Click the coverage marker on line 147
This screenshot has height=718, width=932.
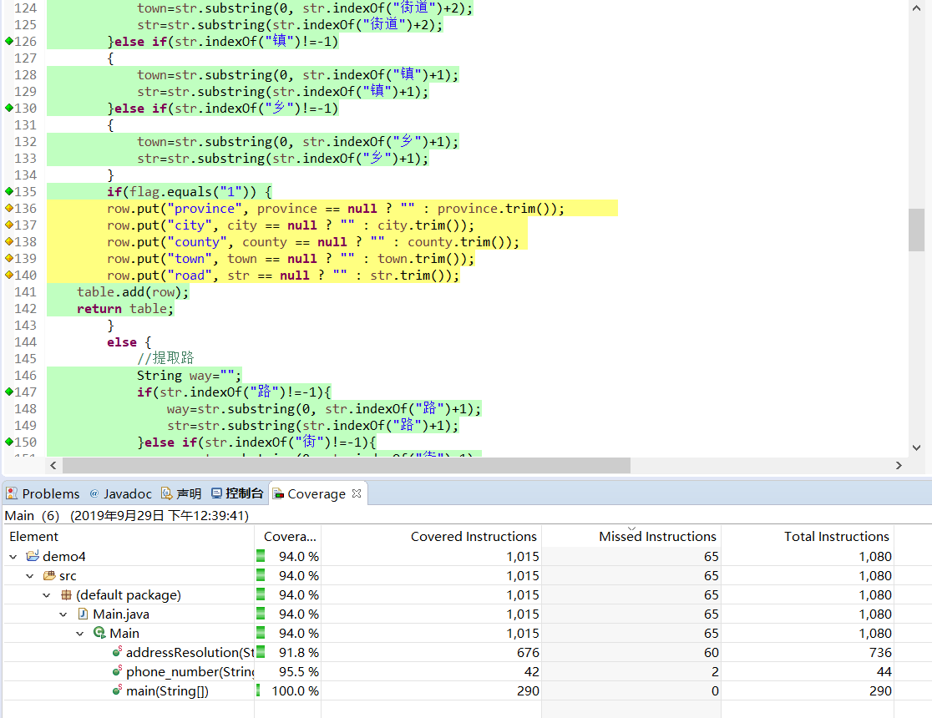[x=8, y=392]
